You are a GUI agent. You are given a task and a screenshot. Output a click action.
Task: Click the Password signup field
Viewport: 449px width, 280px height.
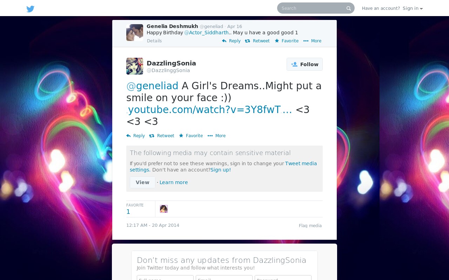pyautogui.click(x=283, y=278)
